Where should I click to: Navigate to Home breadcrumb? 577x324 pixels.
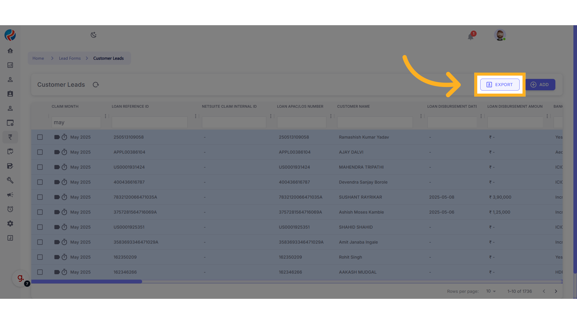click(x=38, y=58)
